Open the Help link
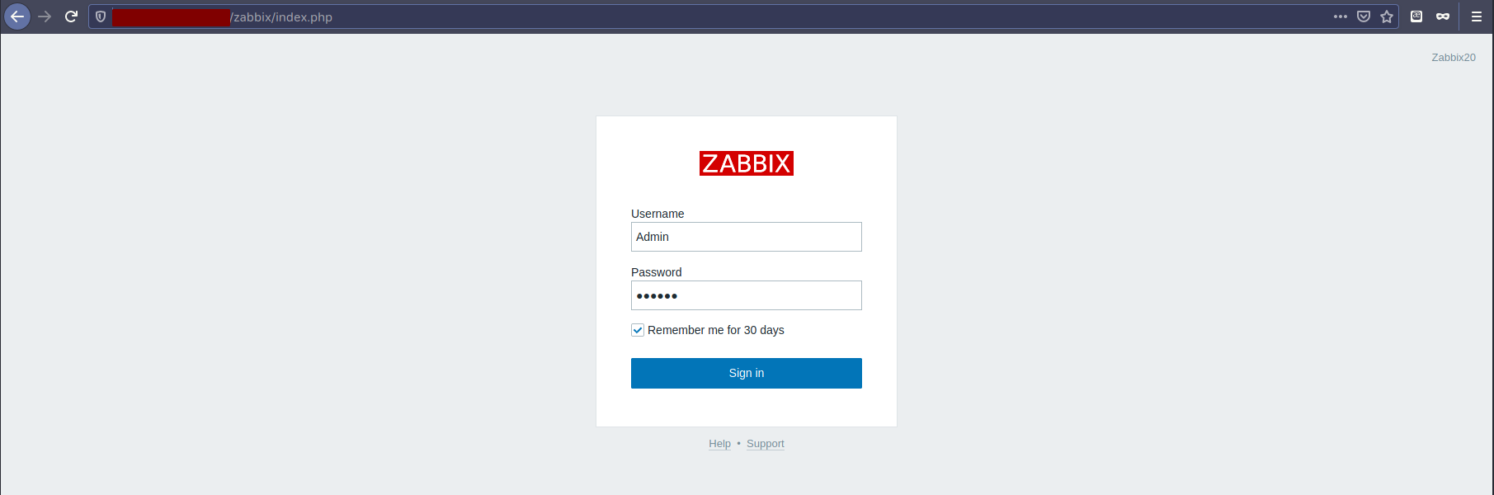 point(719,444)
